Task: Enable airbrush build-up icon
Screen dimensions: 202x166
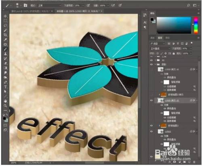Action: click(x=113, y=5)
